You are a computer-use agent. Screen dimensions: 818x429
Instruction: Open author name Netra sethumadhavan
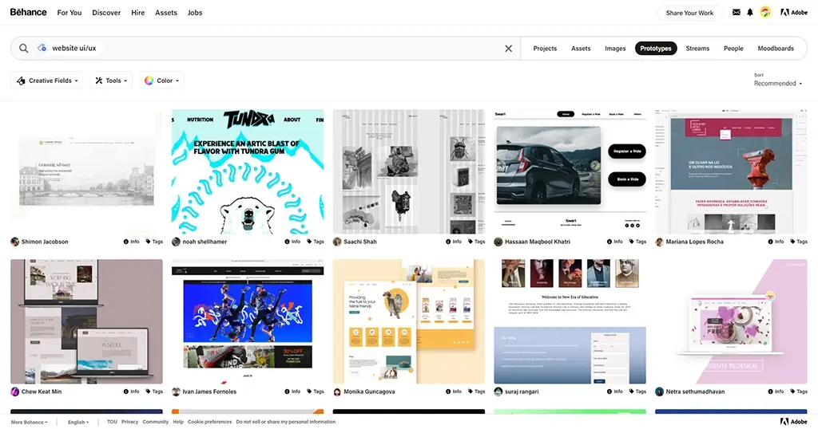695,392
